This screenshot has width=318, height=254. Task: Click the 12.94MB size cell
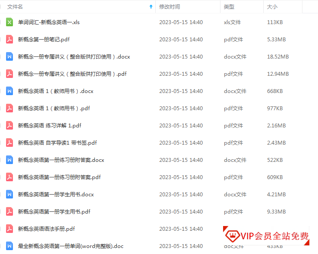point(278,74)
